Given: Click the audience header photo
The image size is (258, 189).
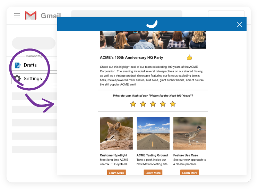Looking at the screenshot, I should coord(153,40).
